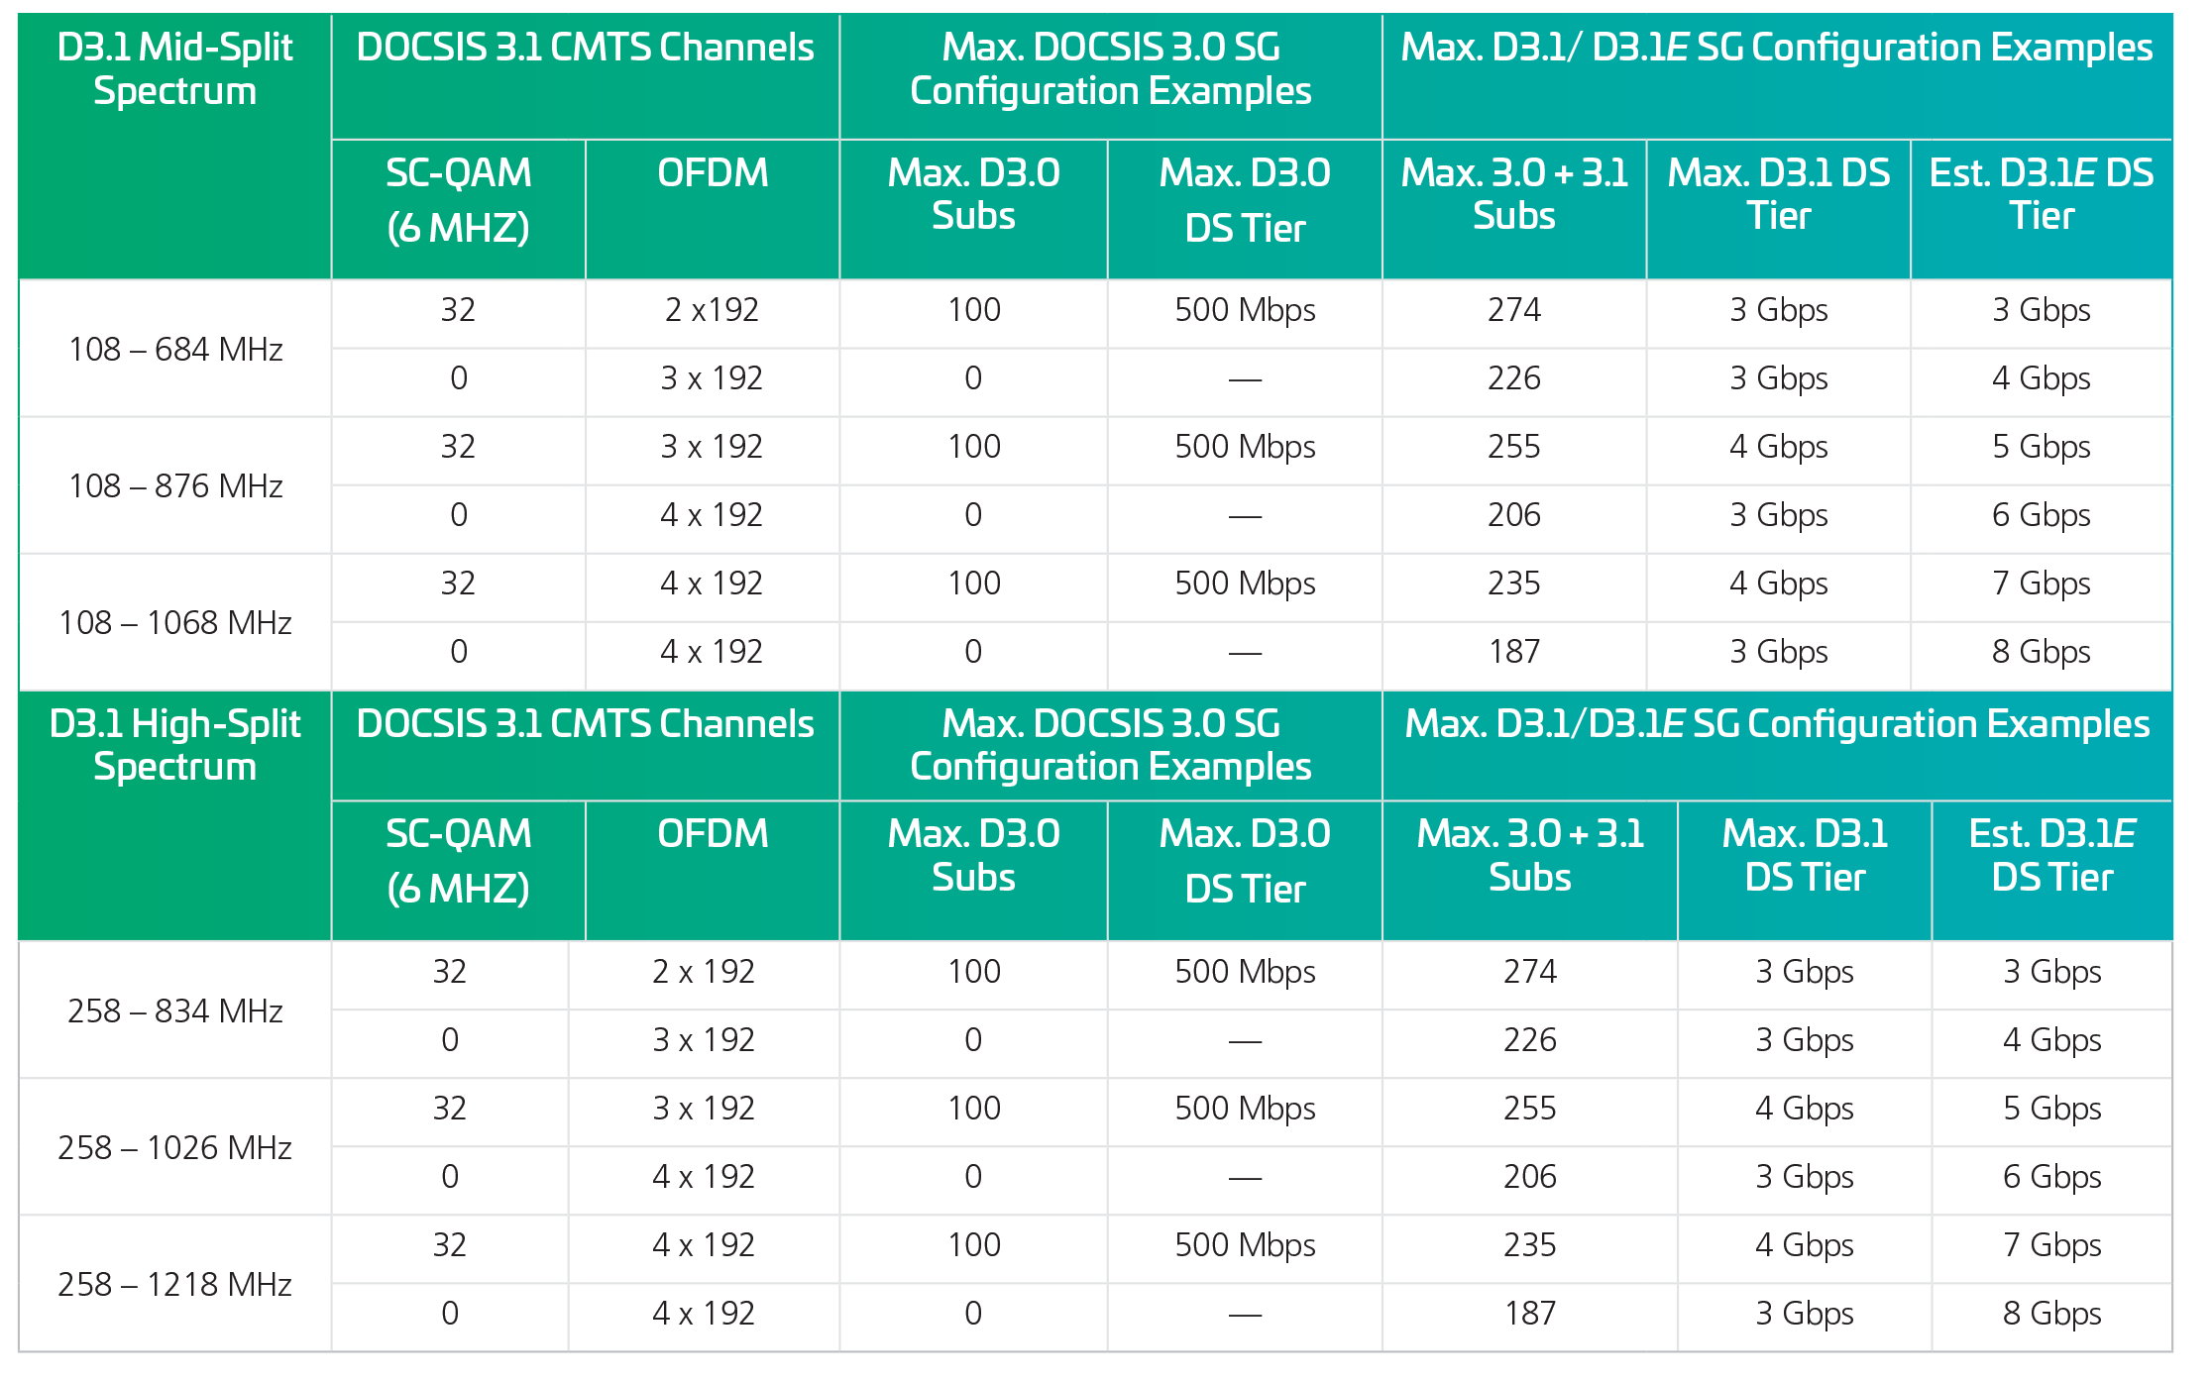Click the lower Max. 3.0 + 3.1 Subs header

coord(1529,855)
